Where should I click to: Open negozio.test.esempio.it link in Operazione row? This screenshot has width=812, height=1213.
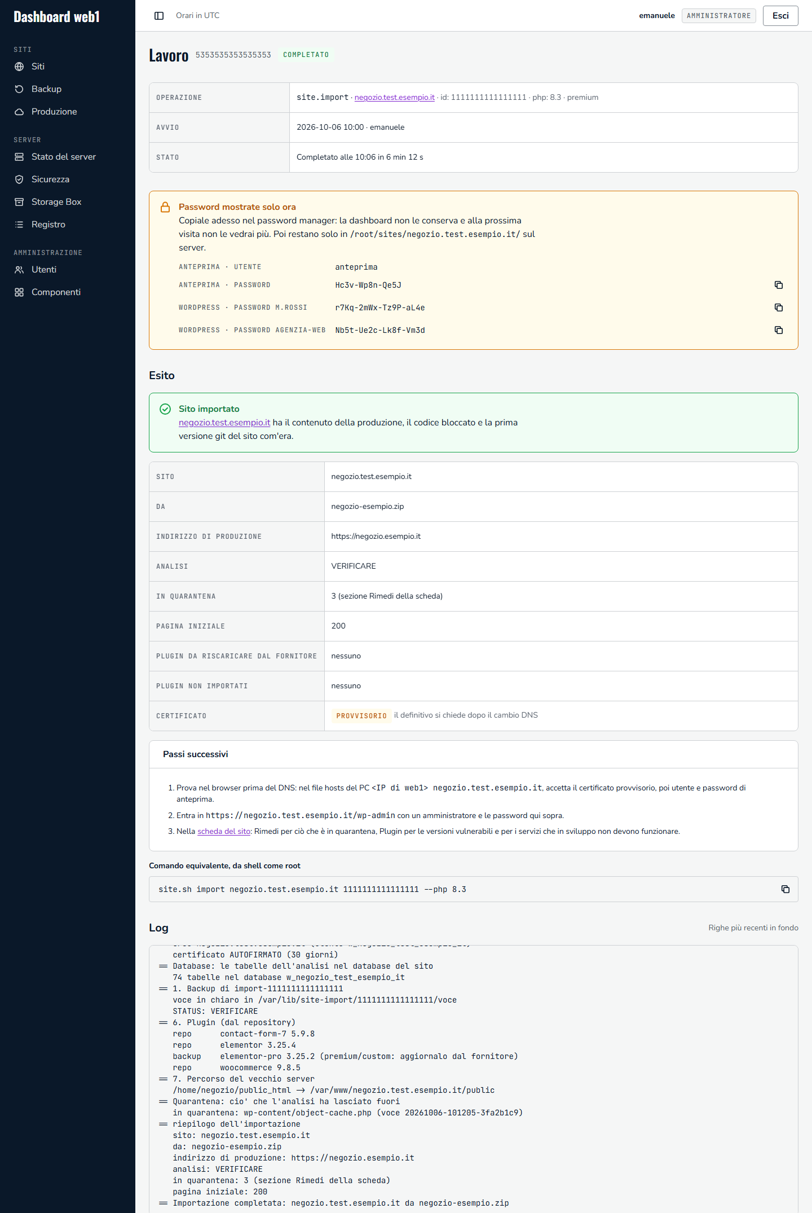(x=394, y=98)
